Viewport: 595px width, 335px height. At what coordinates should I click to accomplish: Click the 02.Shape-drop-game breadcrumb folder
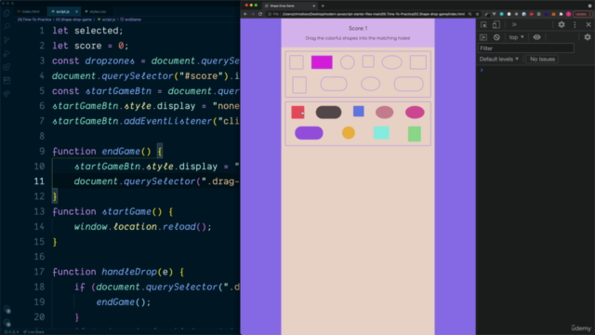[74, 20]
